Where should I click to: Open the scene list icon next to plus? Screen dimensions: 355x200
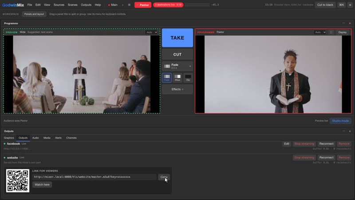tap(129, 5)
